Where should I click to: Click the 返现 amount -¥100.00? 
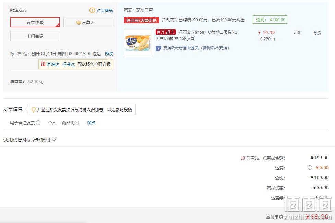[318, 177]
